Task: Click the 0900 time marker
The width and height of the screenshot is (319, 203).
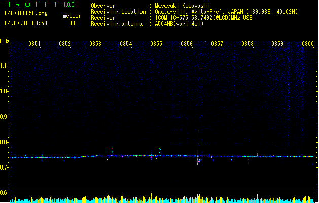Action: 308,44
